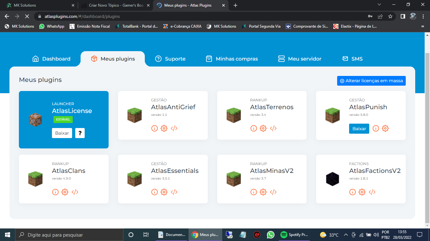Click the info icon on AtlasAntiGrief card
Screen dimensions: 430x241
pos(154,128)
